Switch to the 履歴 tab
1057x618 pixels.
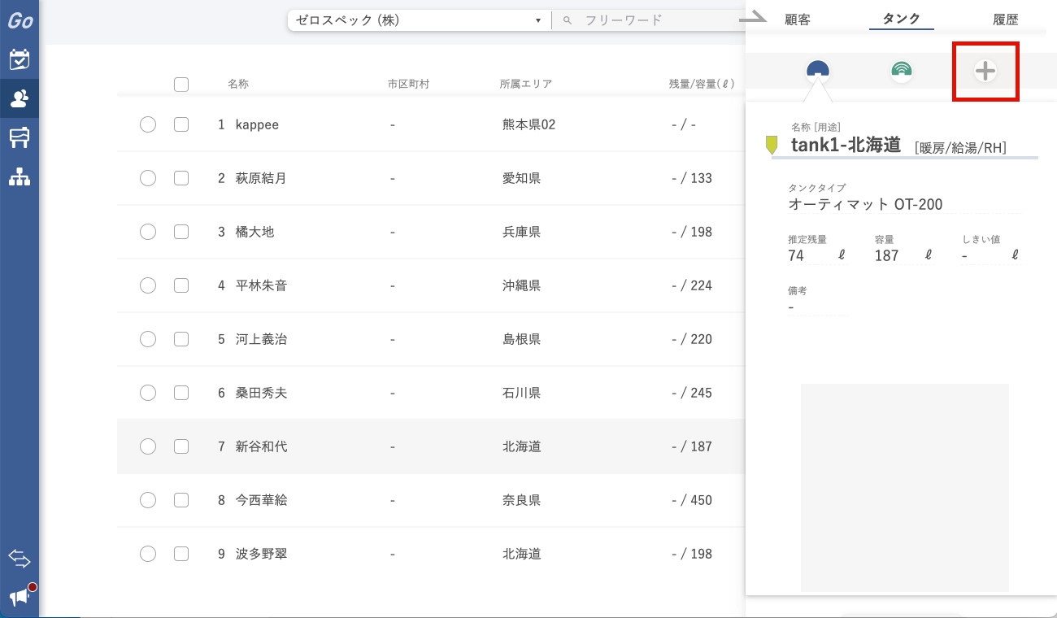[1005, 20]
